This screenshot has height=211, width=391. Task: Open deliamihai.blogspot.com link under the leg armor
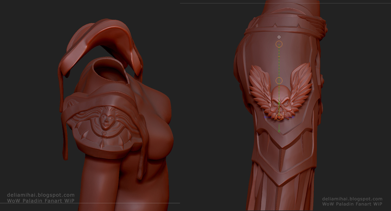pyautogui.click(x=352, y=199)
